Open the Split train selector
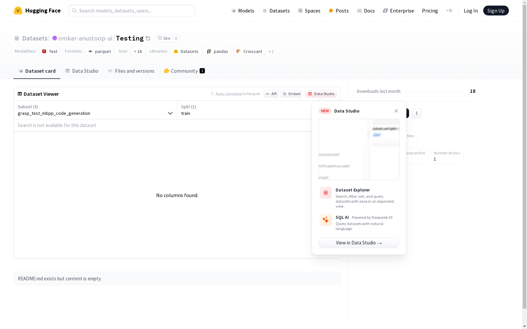The height and width of the screenshot is (329, 527). pyautogui.click(x=244, y=110)
